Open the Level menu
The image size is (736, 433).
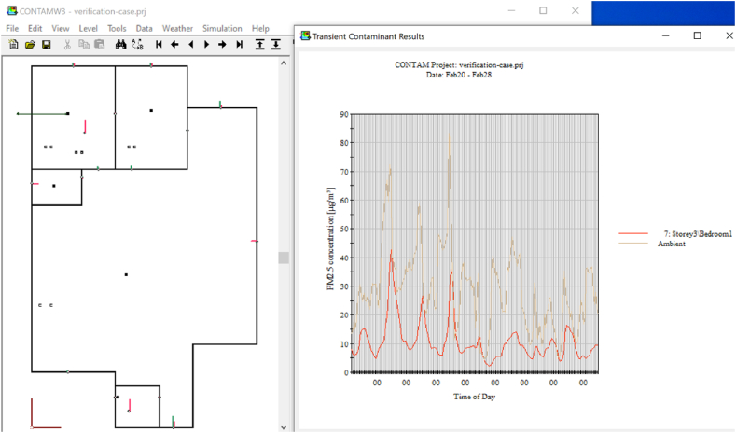tap(88, 29)
